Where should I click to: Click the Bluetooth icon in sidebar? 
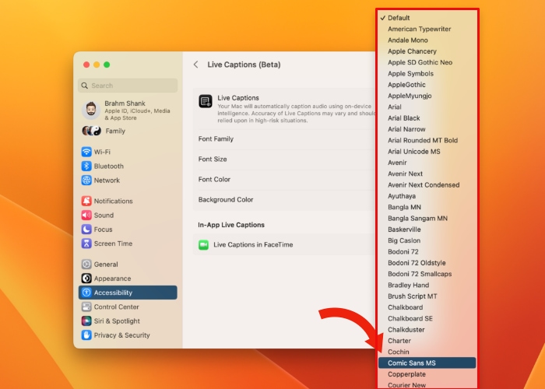pos(86,166)
